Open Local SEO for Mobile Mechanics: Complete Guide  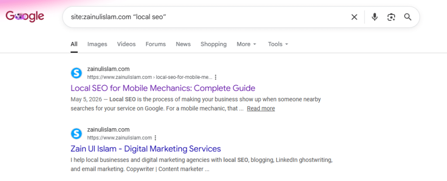click(163, 88)
